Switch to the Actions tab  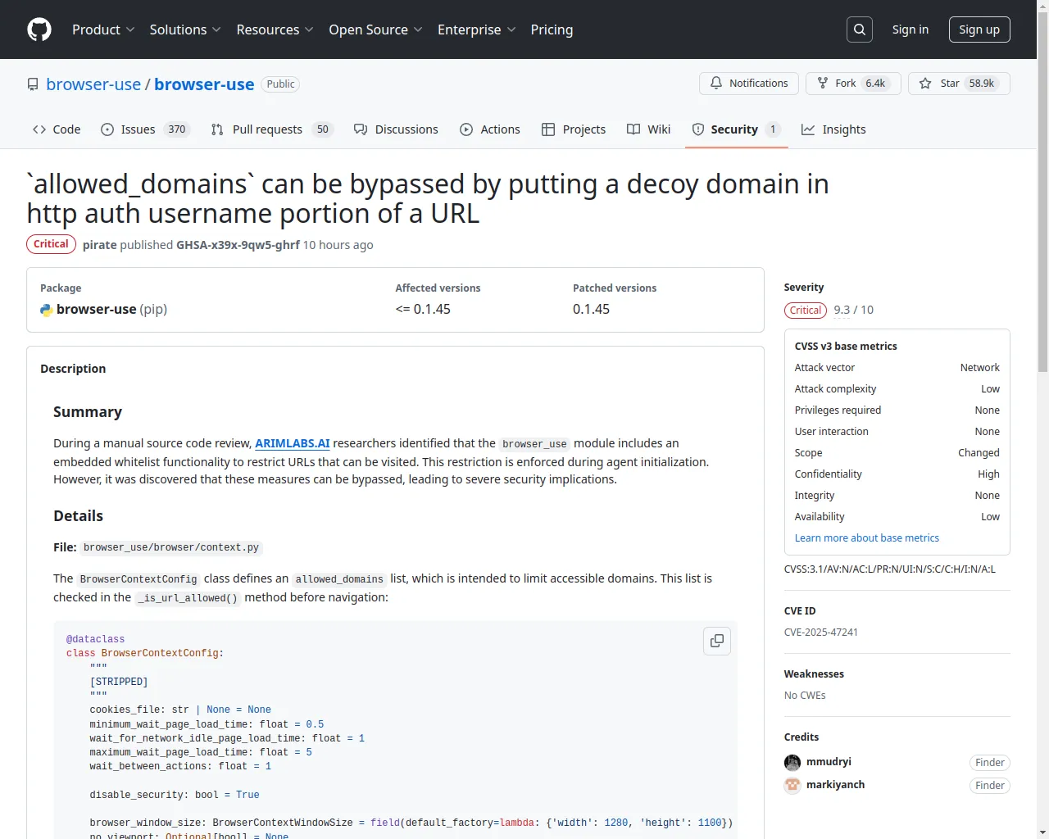(x=490, y=129)
